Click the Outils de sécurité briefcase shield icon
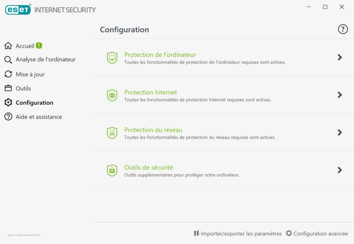354x244 pixels. pyautogui.click(x=112, y=170)
